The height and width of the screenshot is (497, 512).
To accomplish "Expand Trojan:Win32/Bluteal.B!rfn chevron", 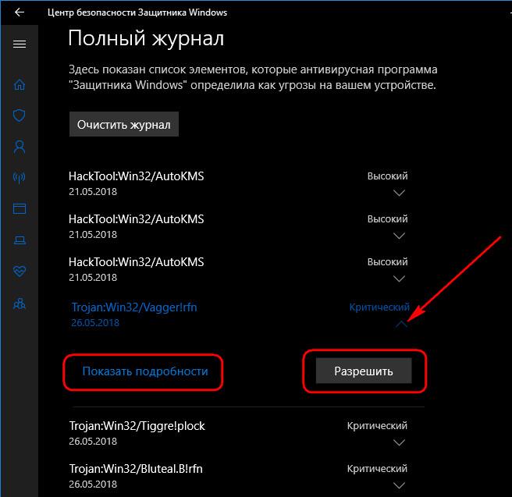I will coord(399,485).
